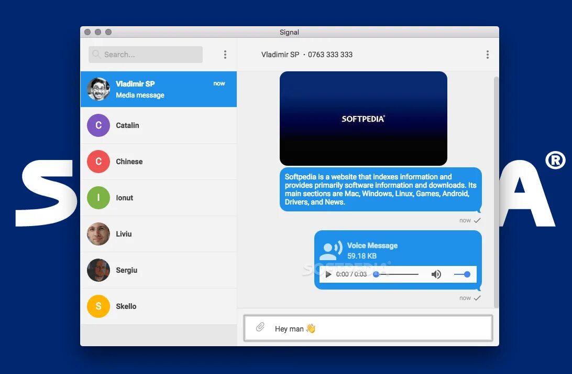Click Catalin's purple C avatar
572x374 pixels.
point(98,125)
